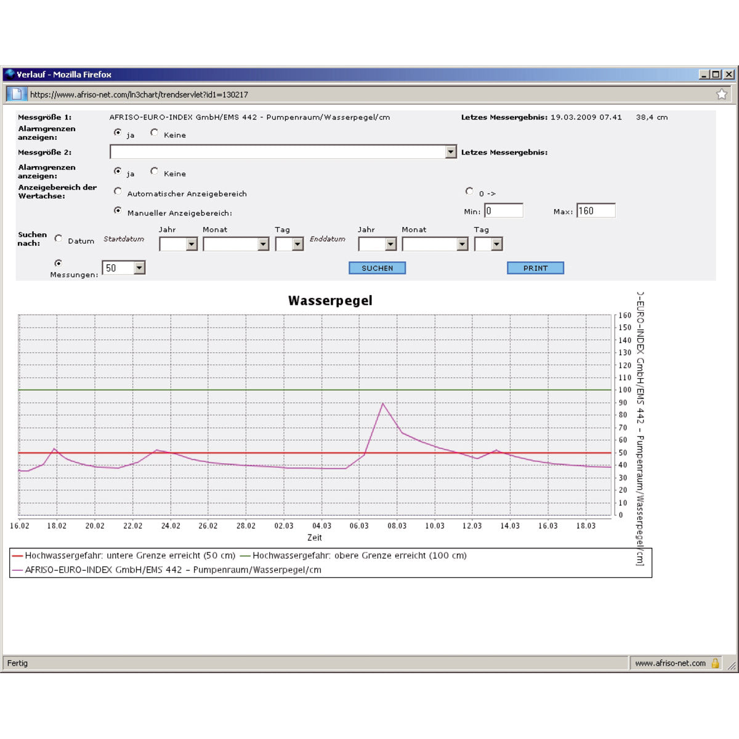Open the Startdatum Monat dropdown
739x739 pixels.
[x=263, y=244]
